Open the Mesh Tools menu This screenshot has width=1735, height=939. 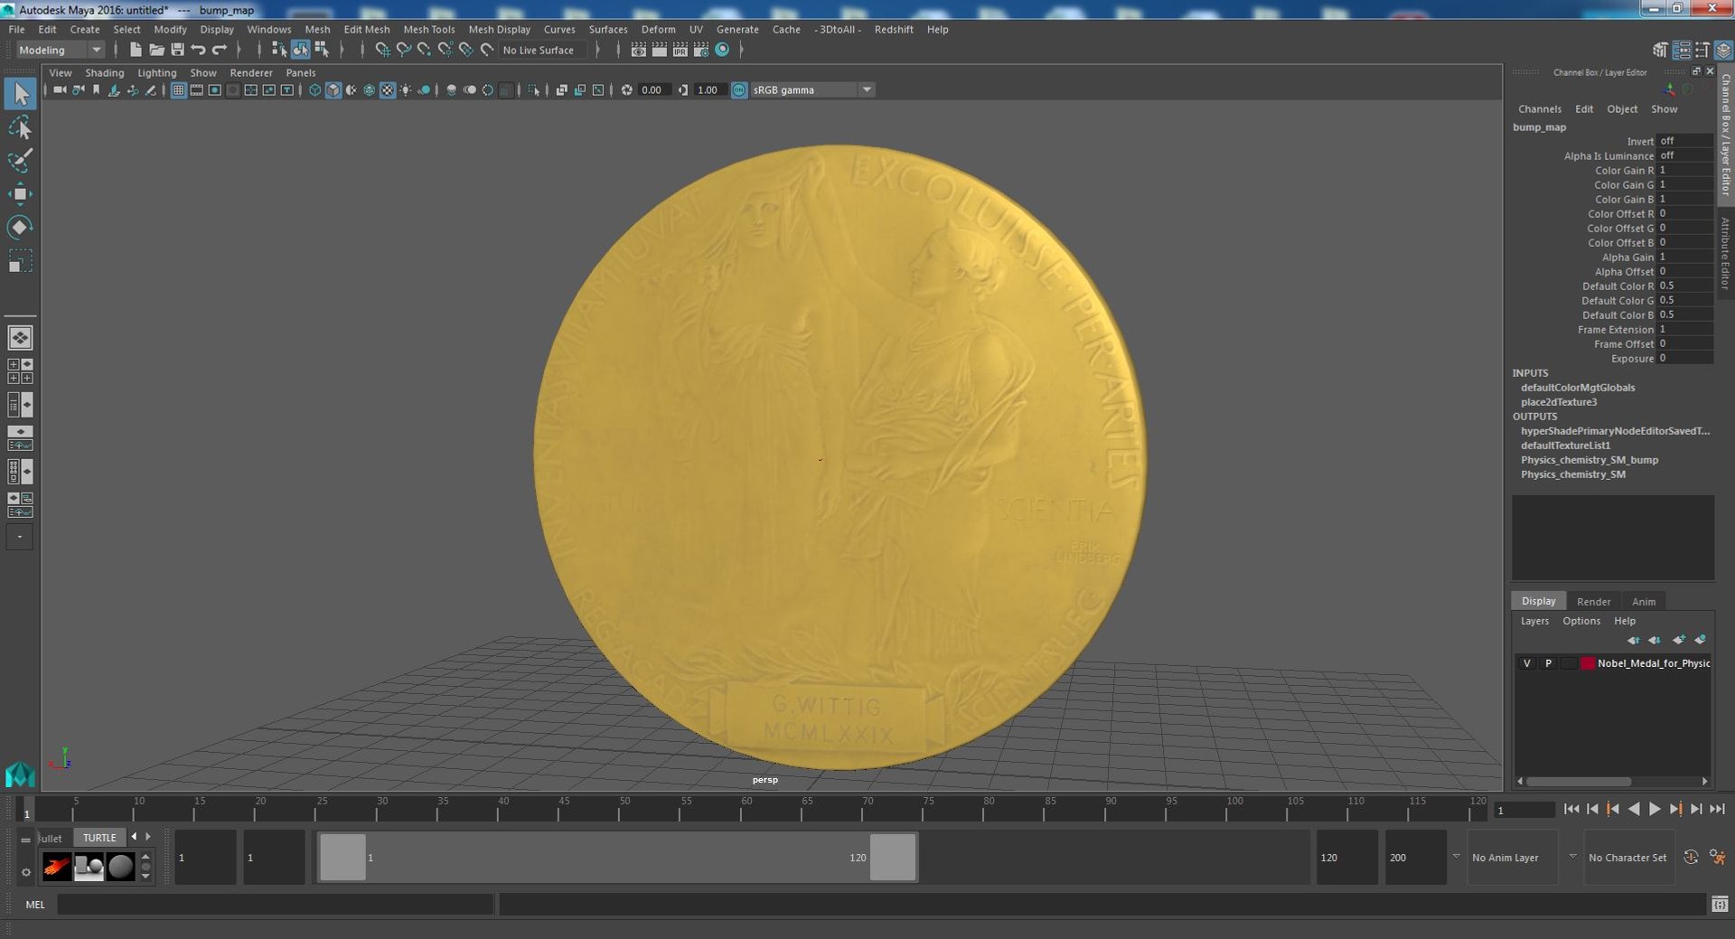coord(429,29)
